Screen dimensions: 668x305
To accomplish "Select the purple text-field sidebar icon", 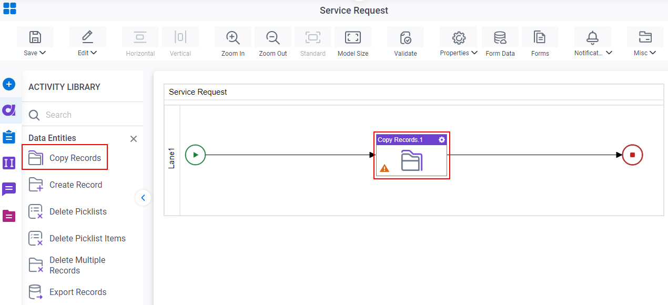I will pos(9,163).
